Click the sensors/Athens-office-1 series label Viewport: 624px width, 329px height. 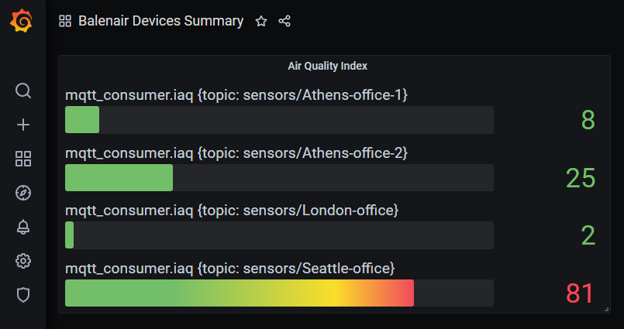coord(236,95)
